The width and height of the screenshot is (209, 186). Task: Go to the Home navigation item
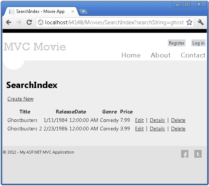point(131,55)
